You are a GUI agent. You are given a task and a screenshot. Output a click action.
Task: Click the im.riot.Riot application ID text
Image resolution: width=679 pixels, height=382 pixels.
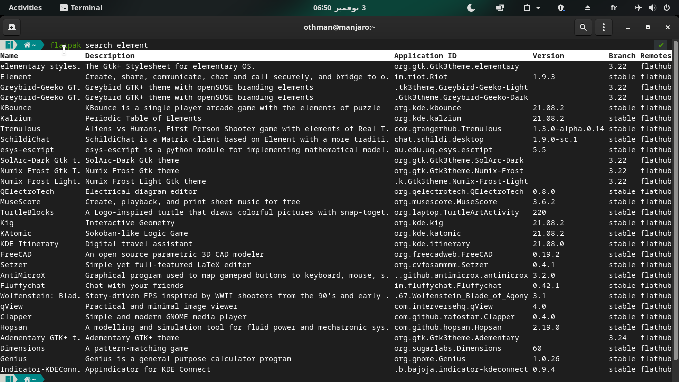tap(421, 77)
